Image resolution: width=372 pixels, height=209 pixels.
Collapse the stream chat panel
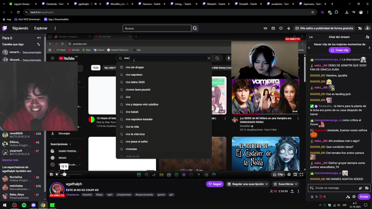311,37
